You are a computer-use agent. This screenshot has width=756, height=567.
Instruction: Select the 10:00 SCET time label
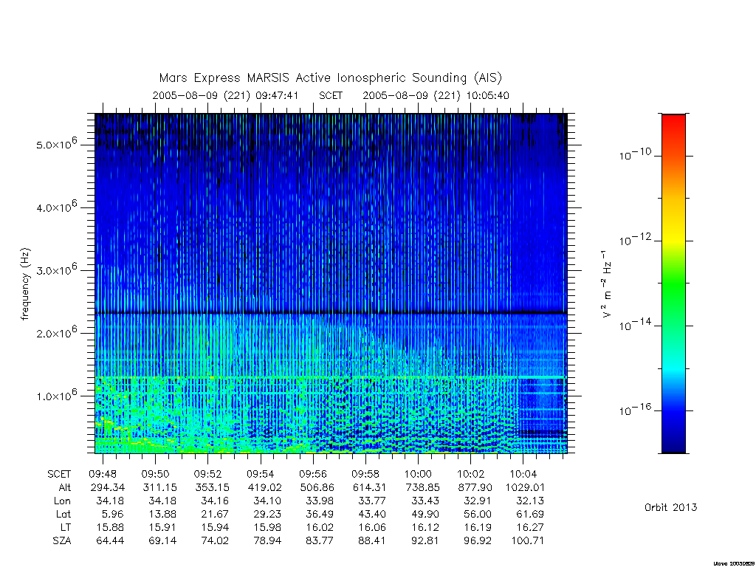[418, 474]
